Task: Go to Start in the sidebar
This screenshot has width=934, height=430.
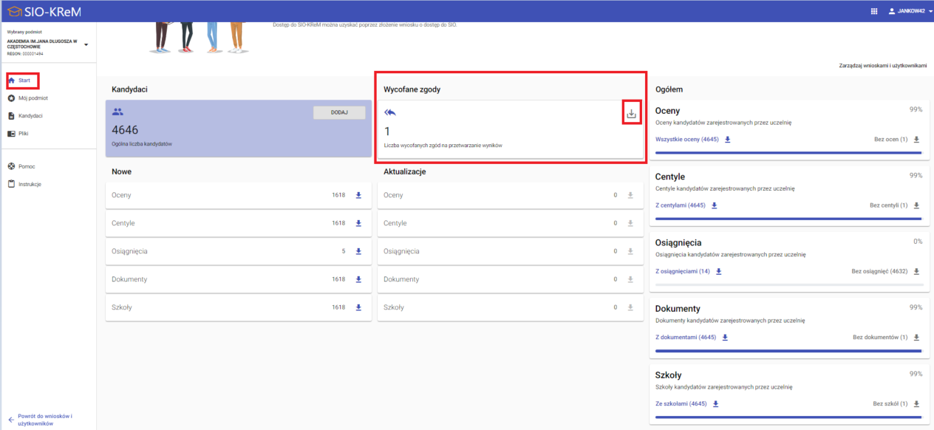Action: pos(24,80)
